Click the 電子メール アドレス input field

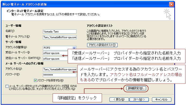click(60, 37)
